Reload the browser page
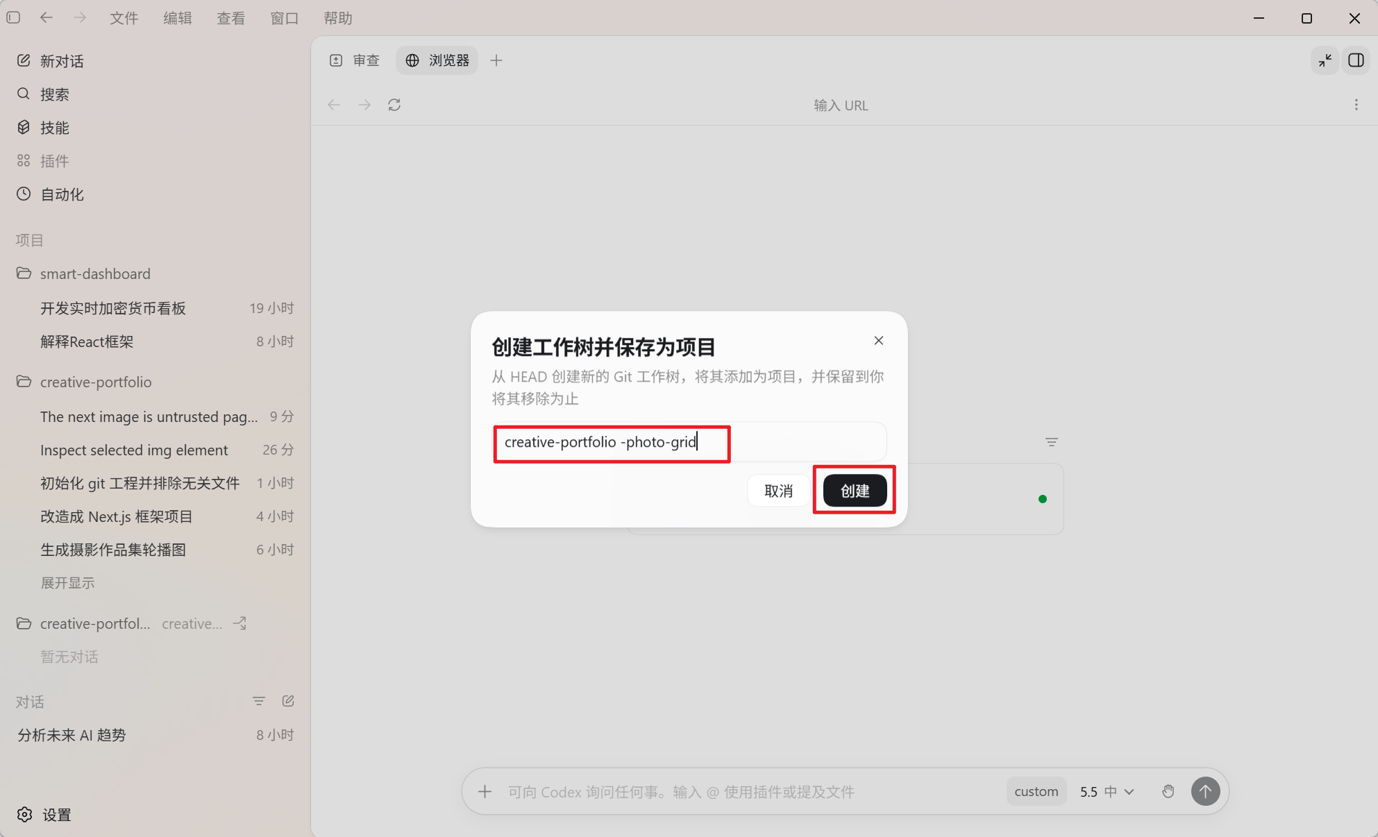Screen dimensions: 1378x837 [394, 105]
